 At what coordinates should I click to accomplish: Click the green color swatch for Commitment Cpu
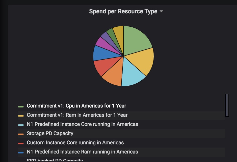(x=21, y=106)
